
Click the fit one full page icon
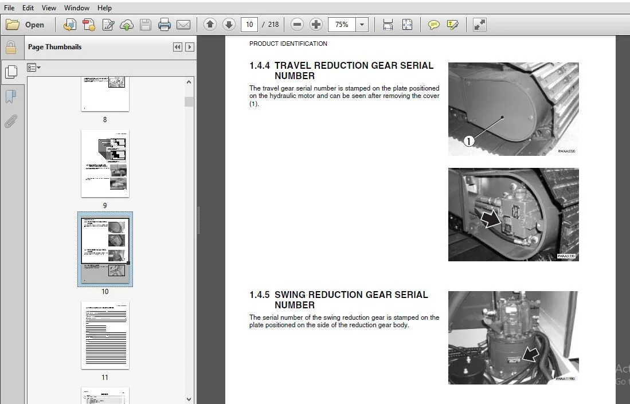(407, 25)
